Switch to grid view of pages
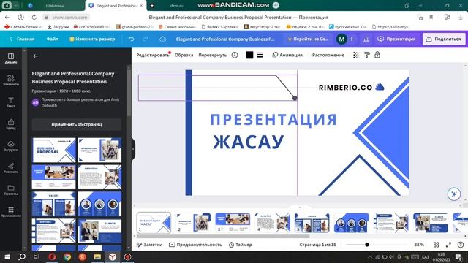 coord(436,245)
